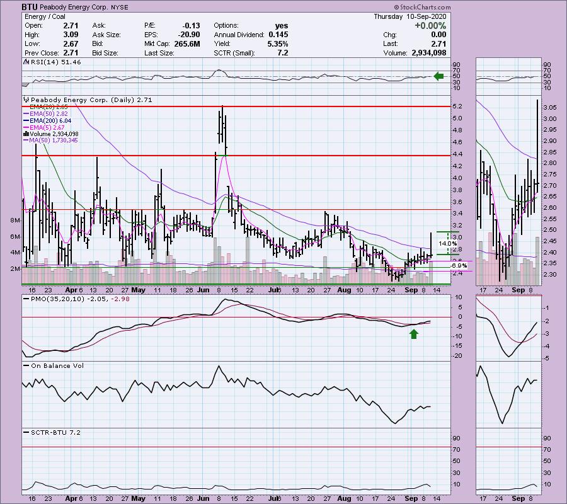Click the Last value 2.71 in header
The image size is (567, 504).
coord(438,43)
